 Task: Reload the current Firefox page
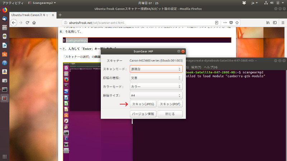(27, 23)
